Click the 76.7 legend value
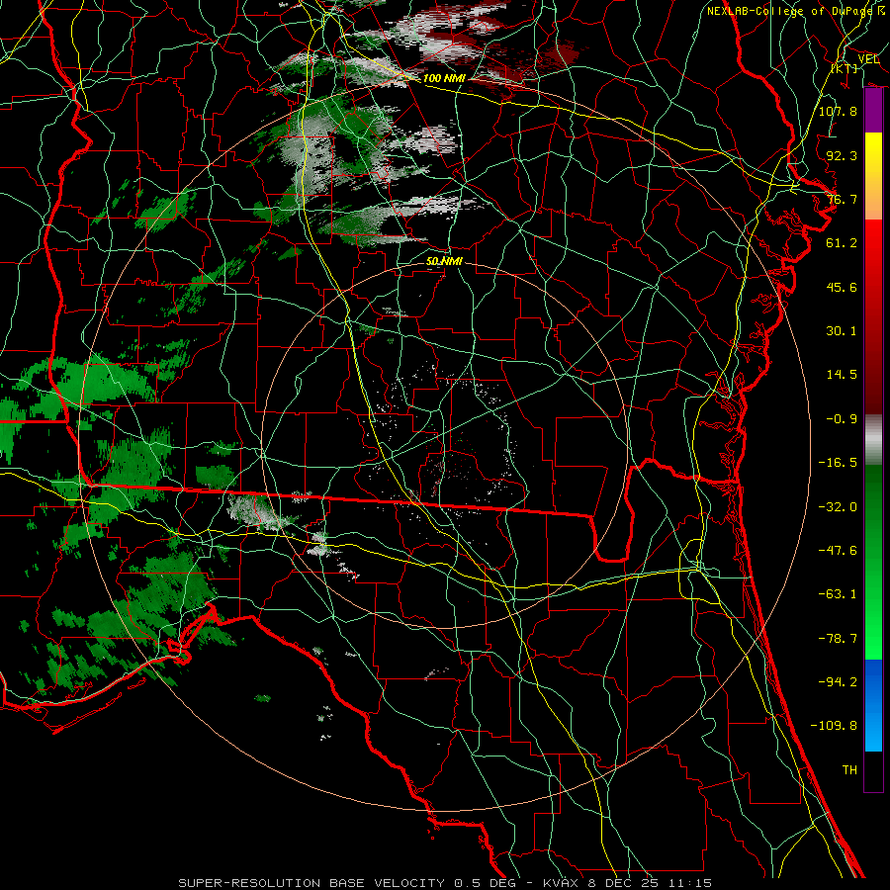The height and width of the screenshot is (890, 890). pyautogui.click(x=842, y=199)
